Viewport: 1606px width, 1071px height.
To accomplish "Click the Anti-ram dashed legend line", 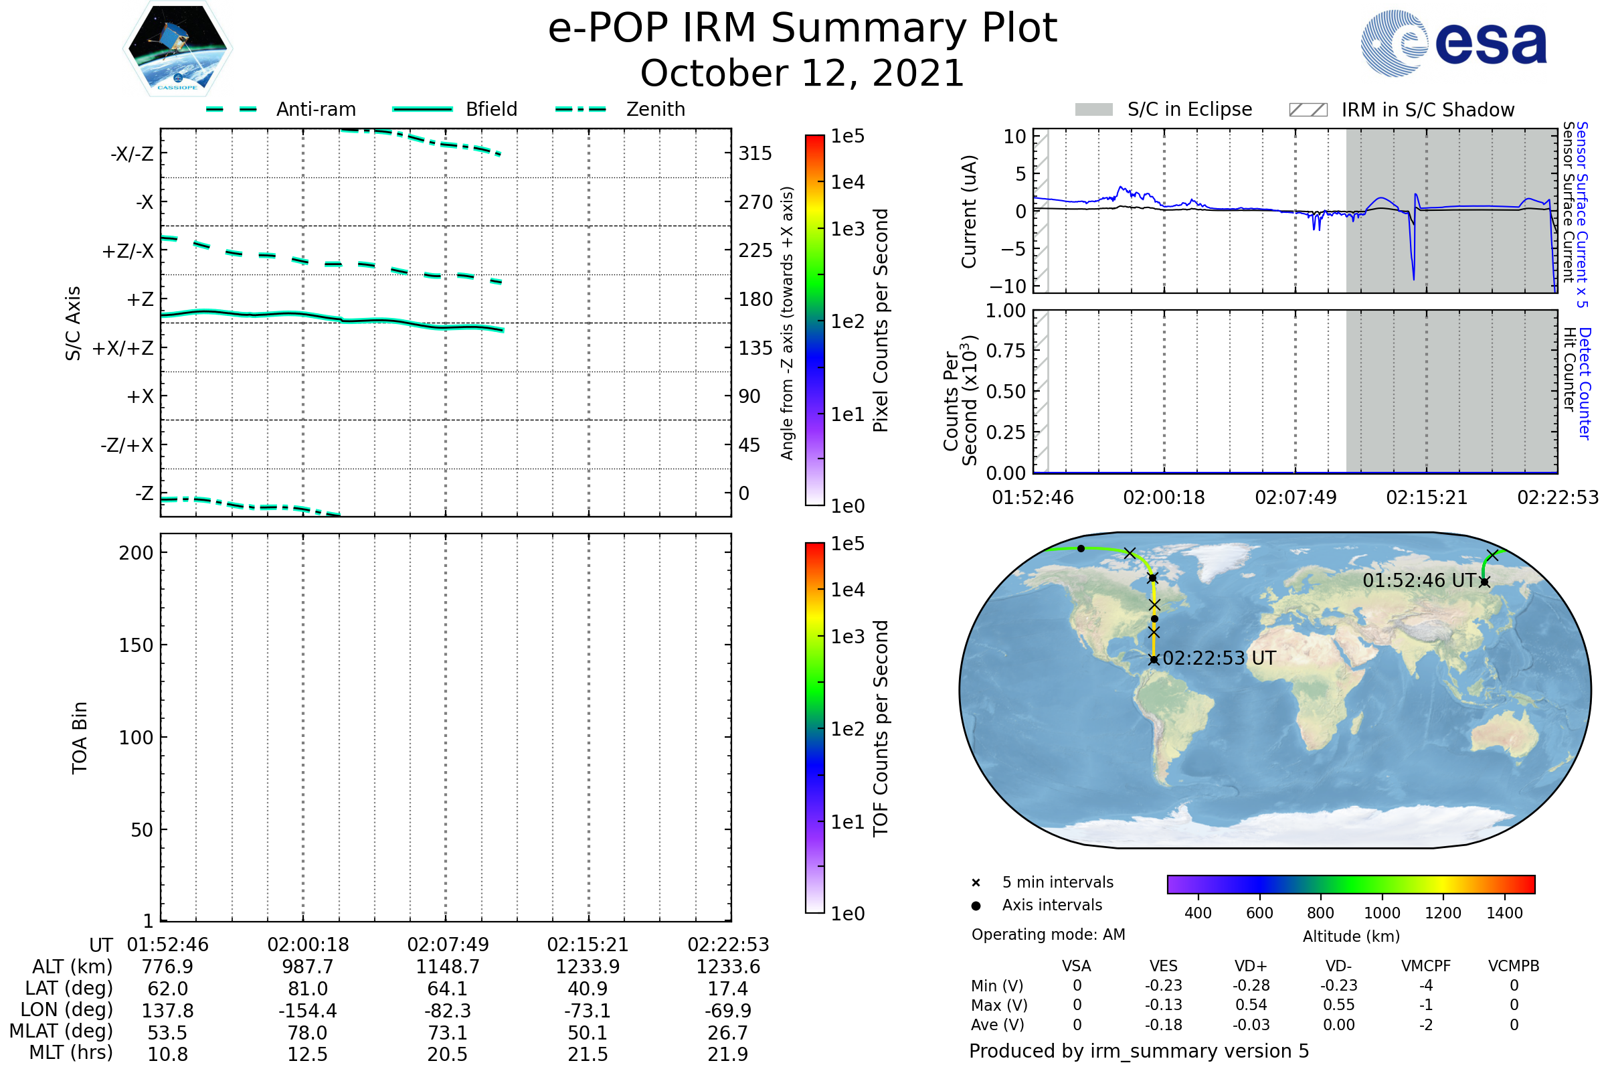I will [232, 109].
